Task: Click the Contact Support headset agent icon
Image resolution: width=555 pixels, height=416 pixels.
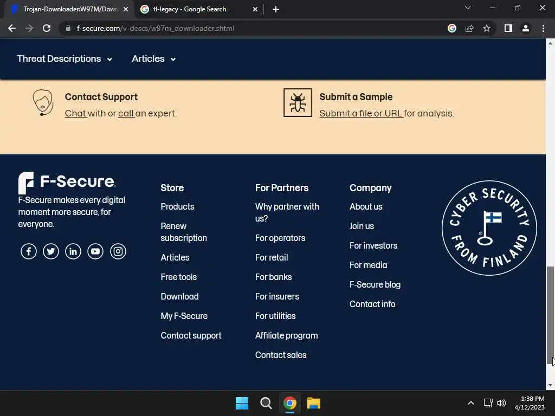Action: pyautogui.click(x=43, y=102)
